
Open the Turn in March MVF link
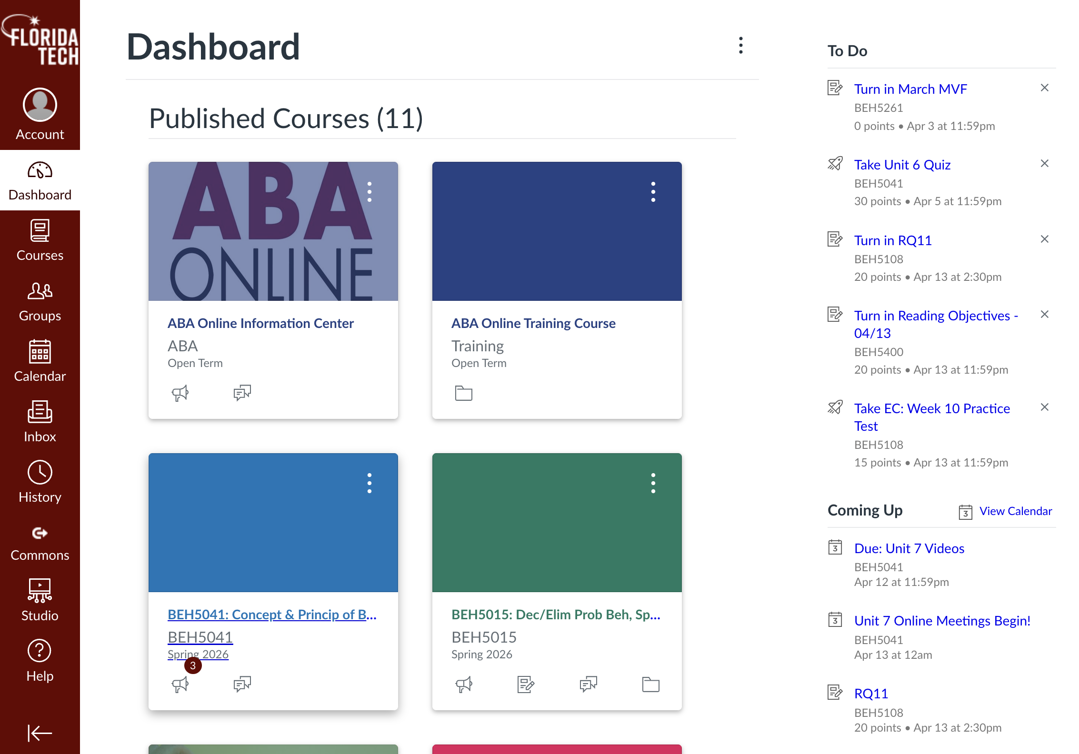pos(910,89)
